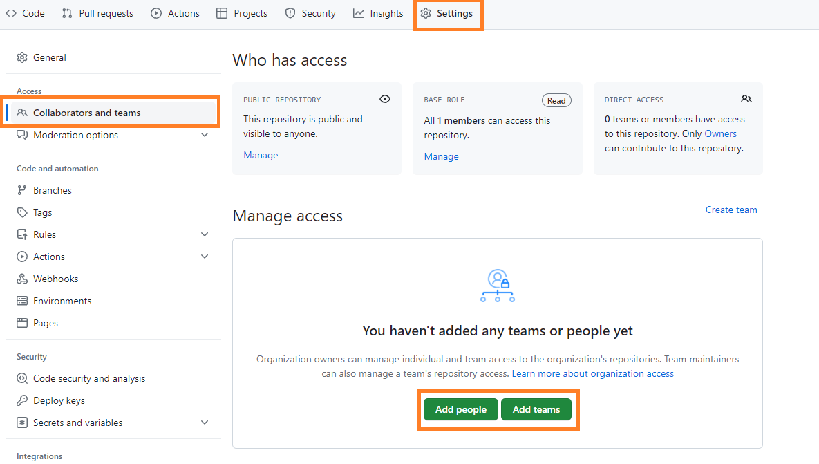Click the Pull requests branch icon

(67, 13)
